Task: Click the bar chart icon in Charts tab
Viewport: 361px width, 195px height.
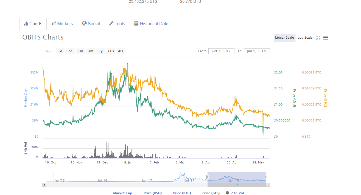Action: coord(26,24)
